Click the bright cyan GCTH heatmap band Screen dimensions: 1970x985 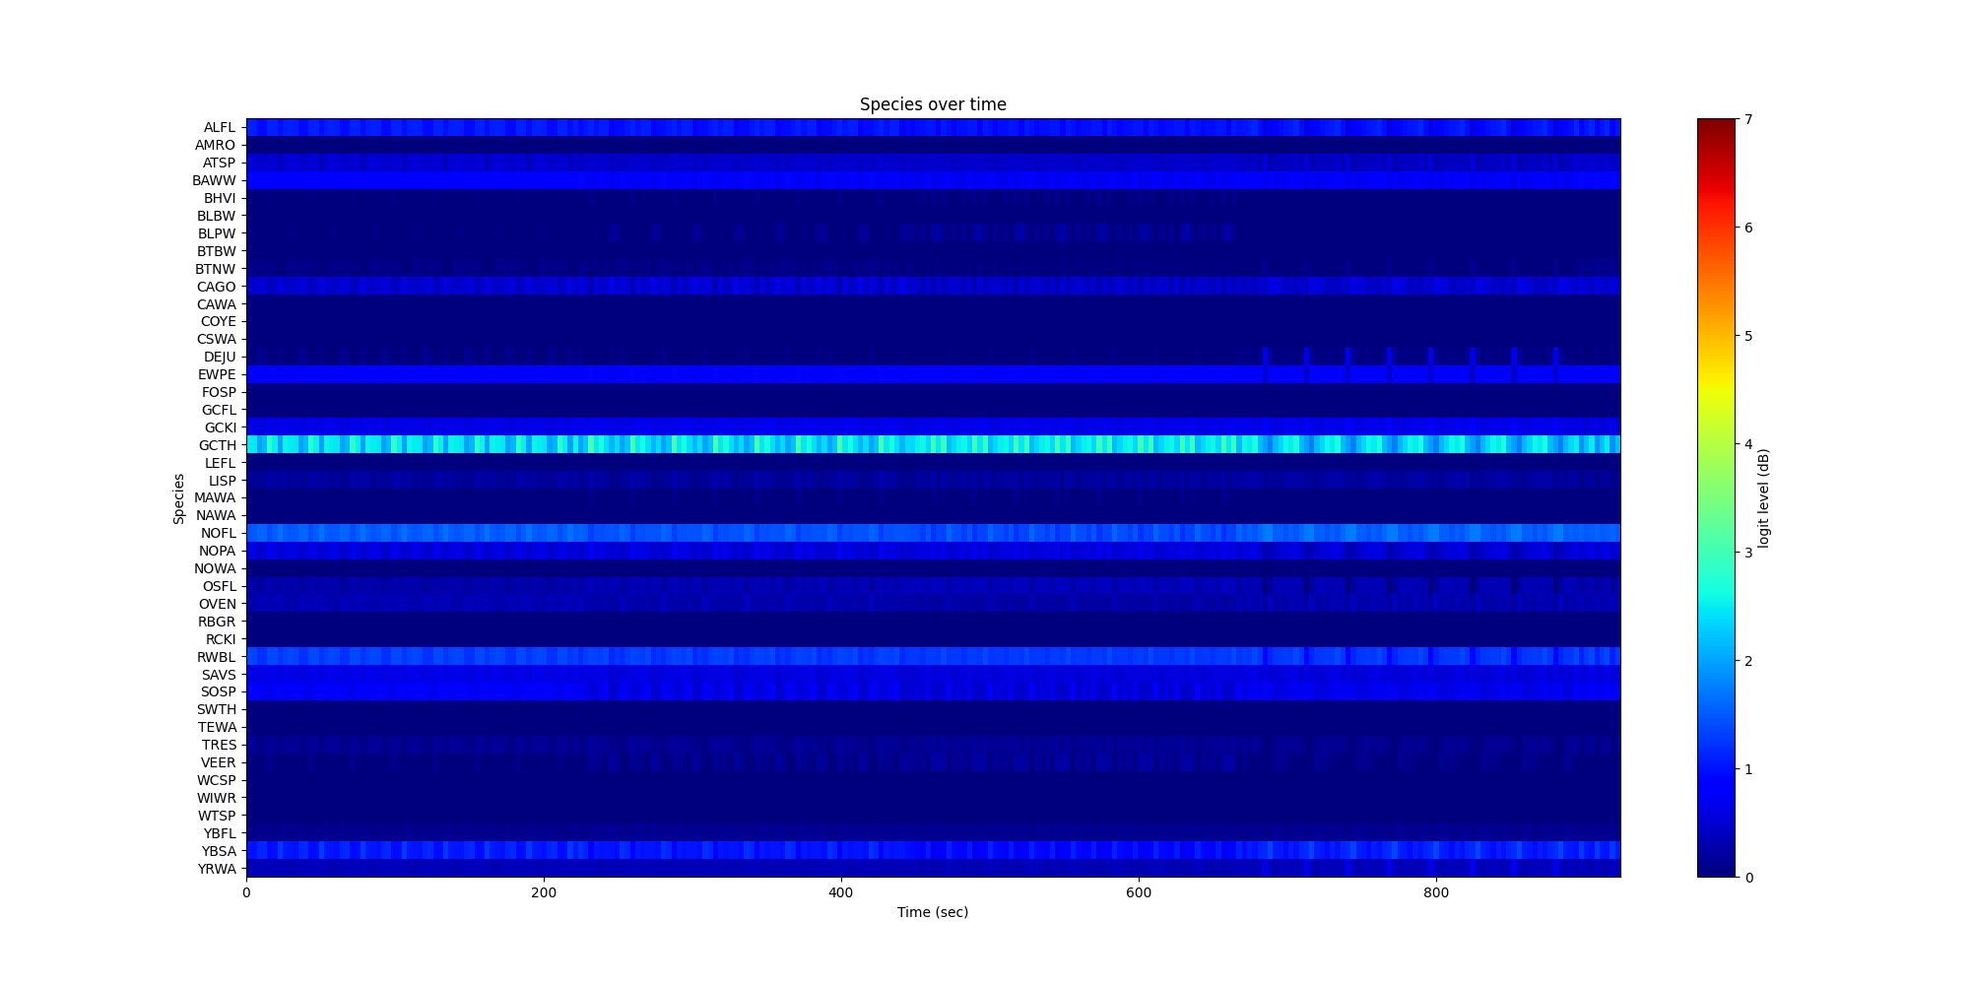tap(932, 445)
